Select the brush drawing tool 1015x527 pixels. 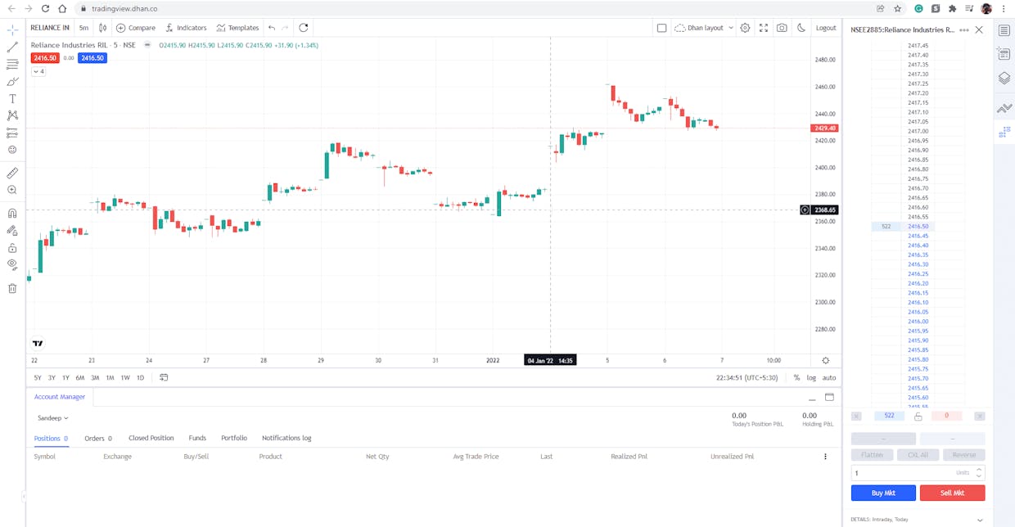click(x=12, y=81)
